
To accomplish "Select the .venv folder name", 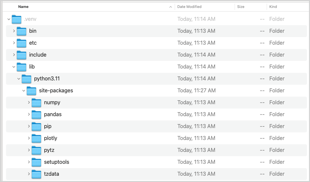I will tap(30, 19).
